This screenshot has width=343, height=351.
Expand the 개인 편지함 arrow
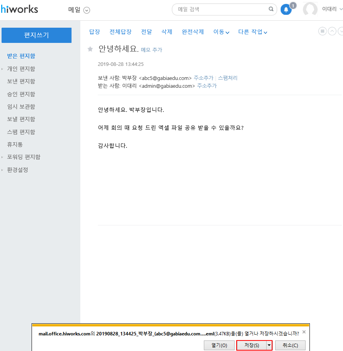pos(2,69)
